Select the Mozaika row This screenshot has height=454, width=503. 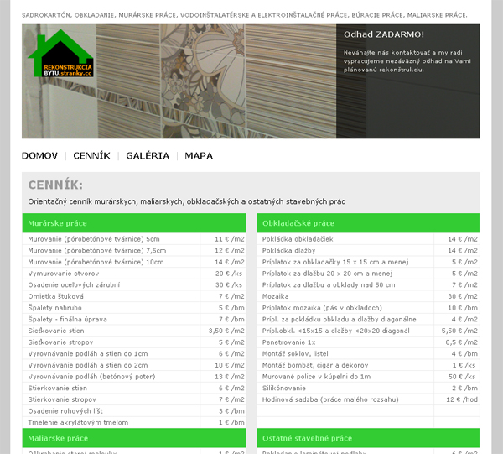tap(368, 296)
